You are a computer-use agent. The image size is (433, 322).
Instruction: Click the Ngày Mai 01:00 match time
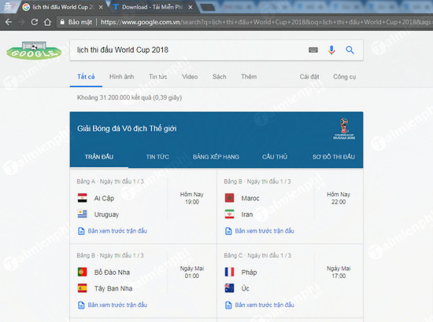click(x=192, y=273)
